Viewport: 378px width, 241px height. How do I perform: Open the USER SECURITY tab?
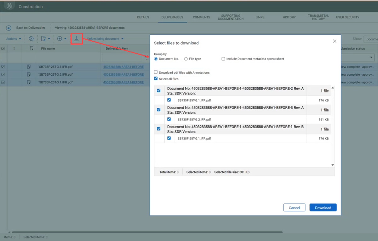click(x=348, y=17)
